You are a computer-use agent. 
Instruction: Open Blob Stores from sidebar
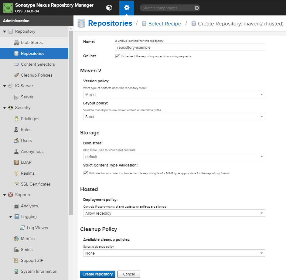point(34,42)
